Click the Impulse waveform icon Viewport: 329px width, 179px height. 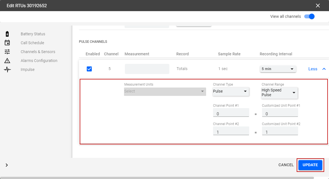[7, 70]
